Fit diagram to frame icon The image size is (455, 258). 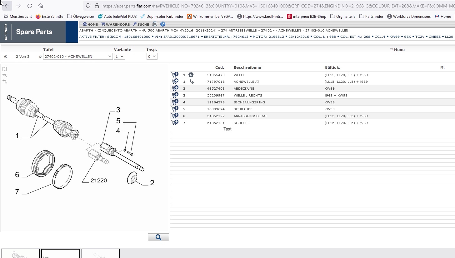(5, 69)
